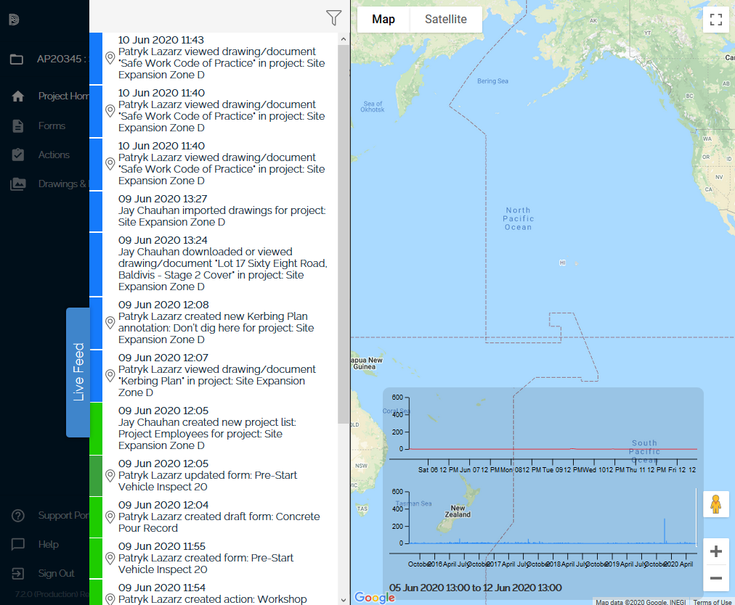735x605 pixels.
Task: Open Actions menu item
Action: [x=54, y=155]
